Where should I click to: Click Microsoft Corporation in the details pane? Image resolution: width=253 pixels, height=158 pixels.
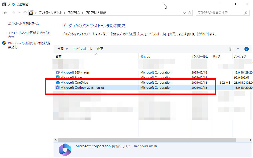pyautogui.click(x=93, y=146)
